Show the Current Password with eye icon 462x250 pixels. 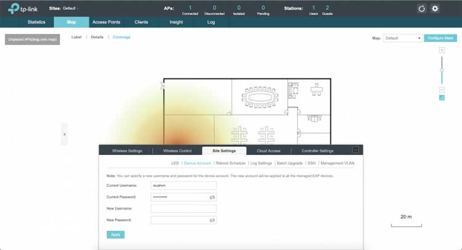(x=212, y=197)
